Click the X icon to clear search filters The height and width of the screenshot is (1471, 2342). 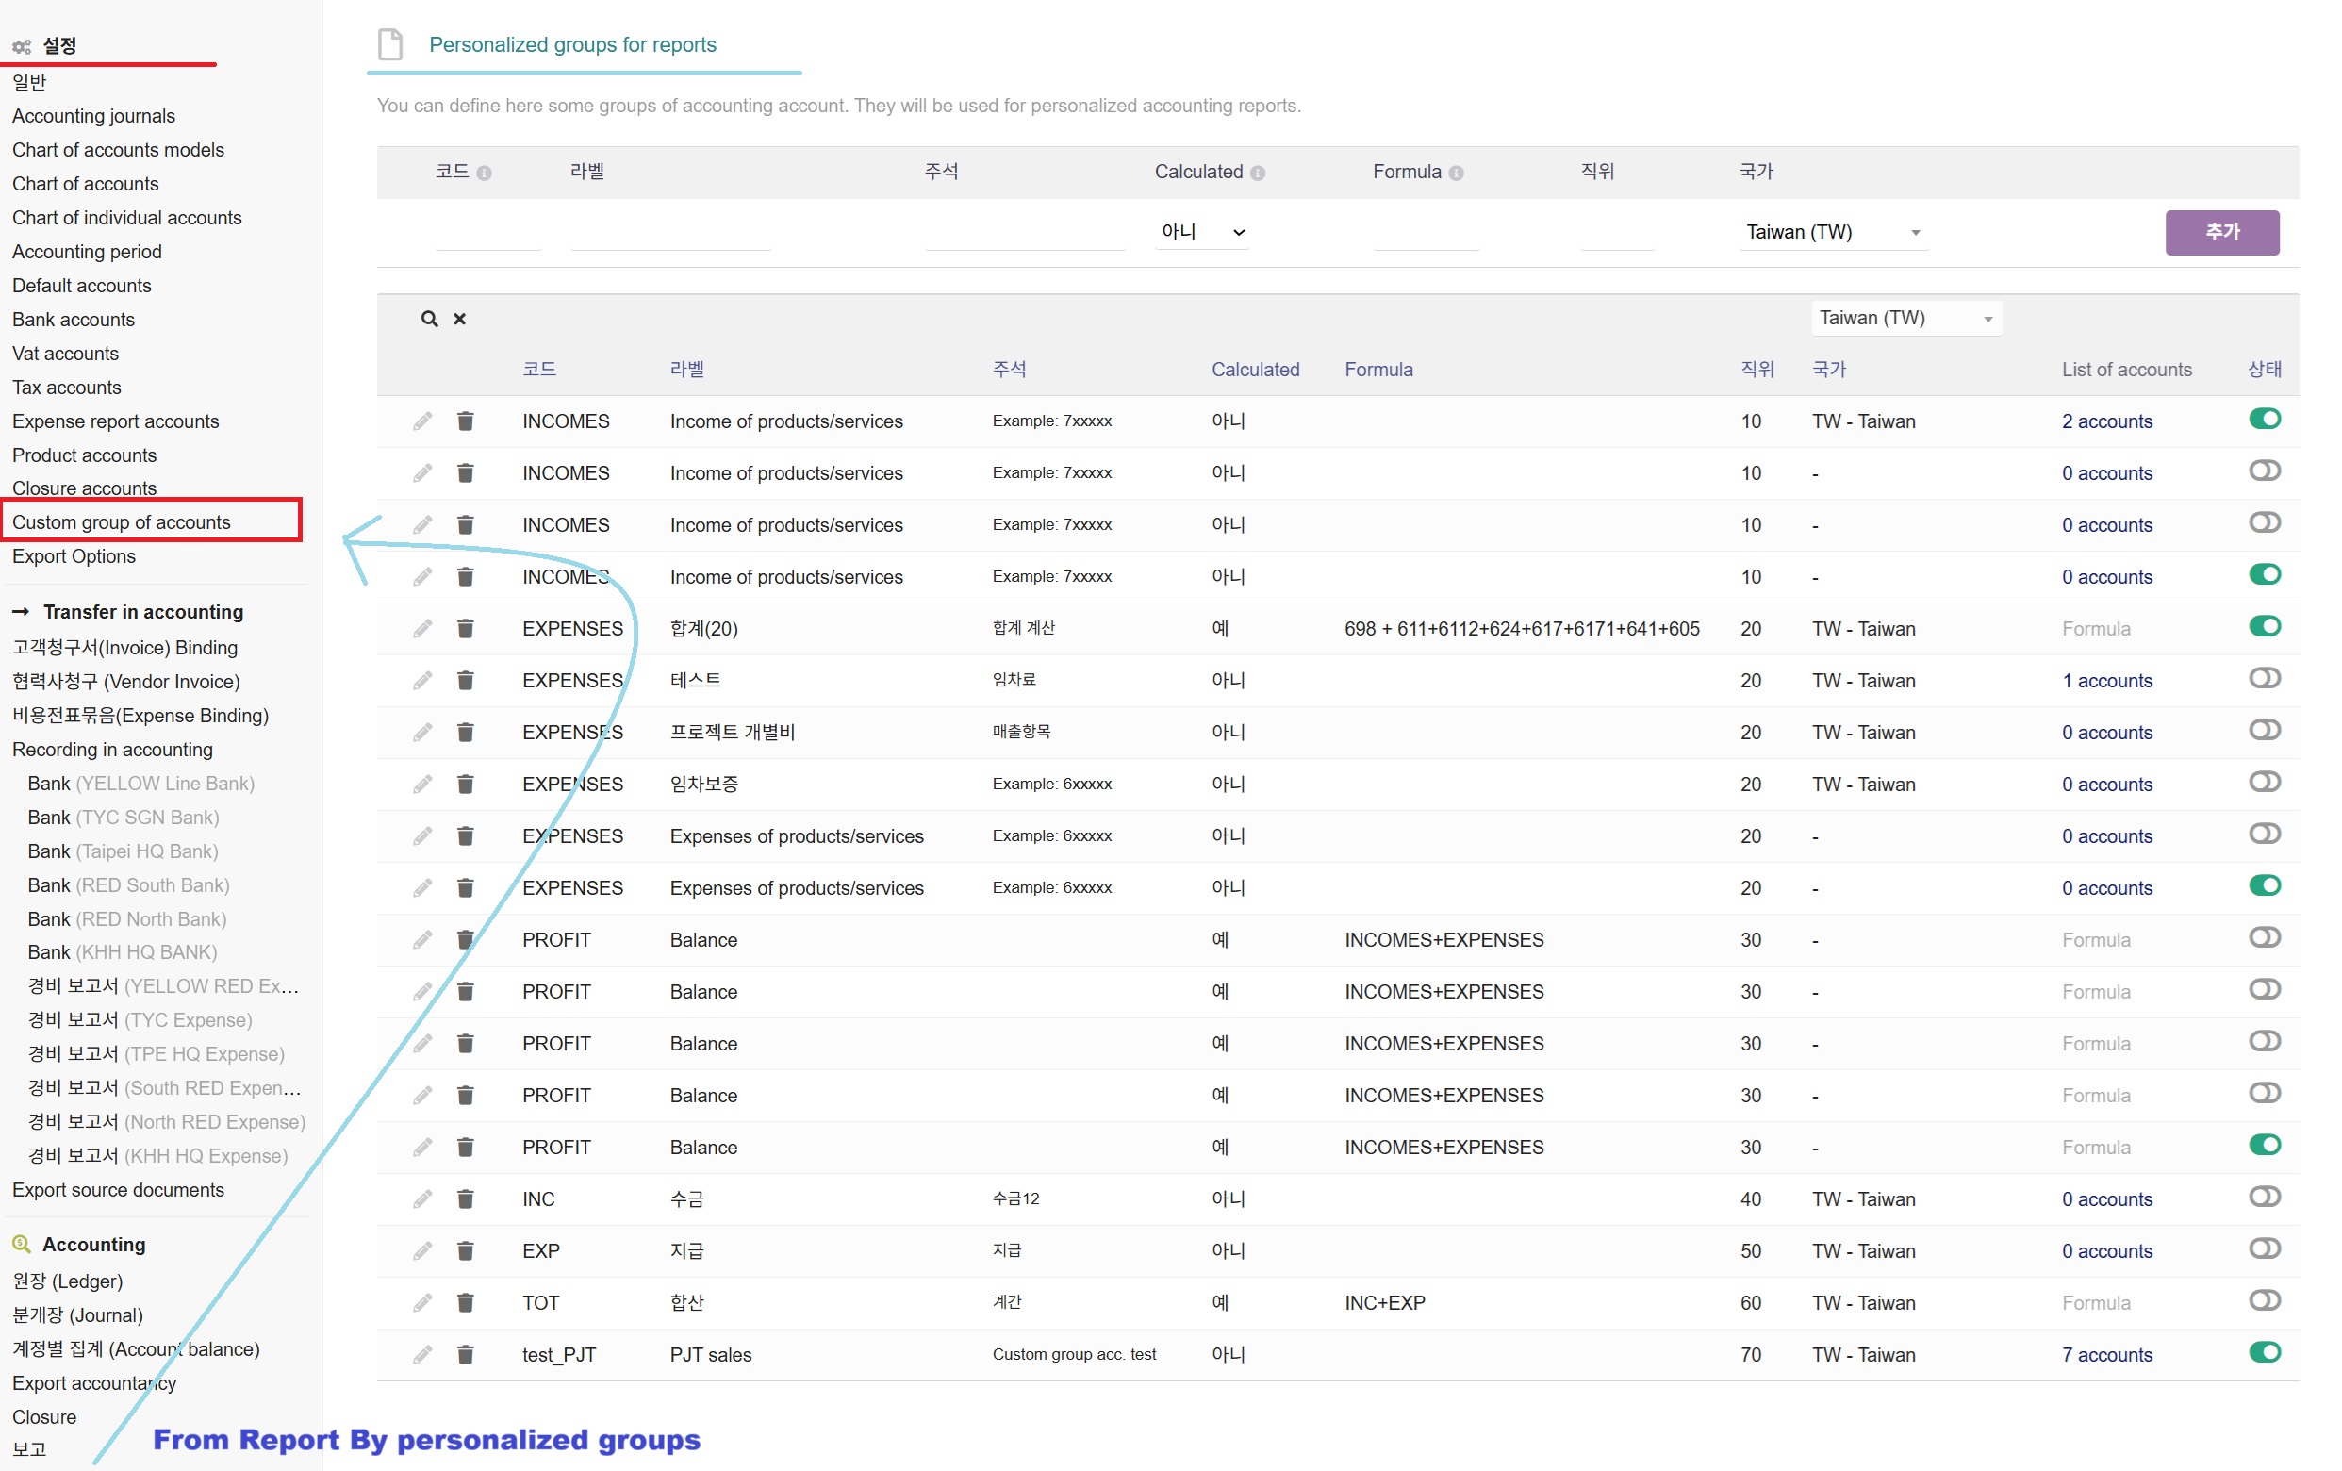click(x=460, y=319)
